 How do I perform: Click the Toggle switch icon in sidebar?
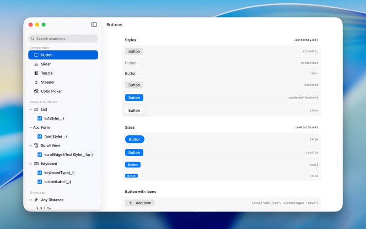coord(36,73)
